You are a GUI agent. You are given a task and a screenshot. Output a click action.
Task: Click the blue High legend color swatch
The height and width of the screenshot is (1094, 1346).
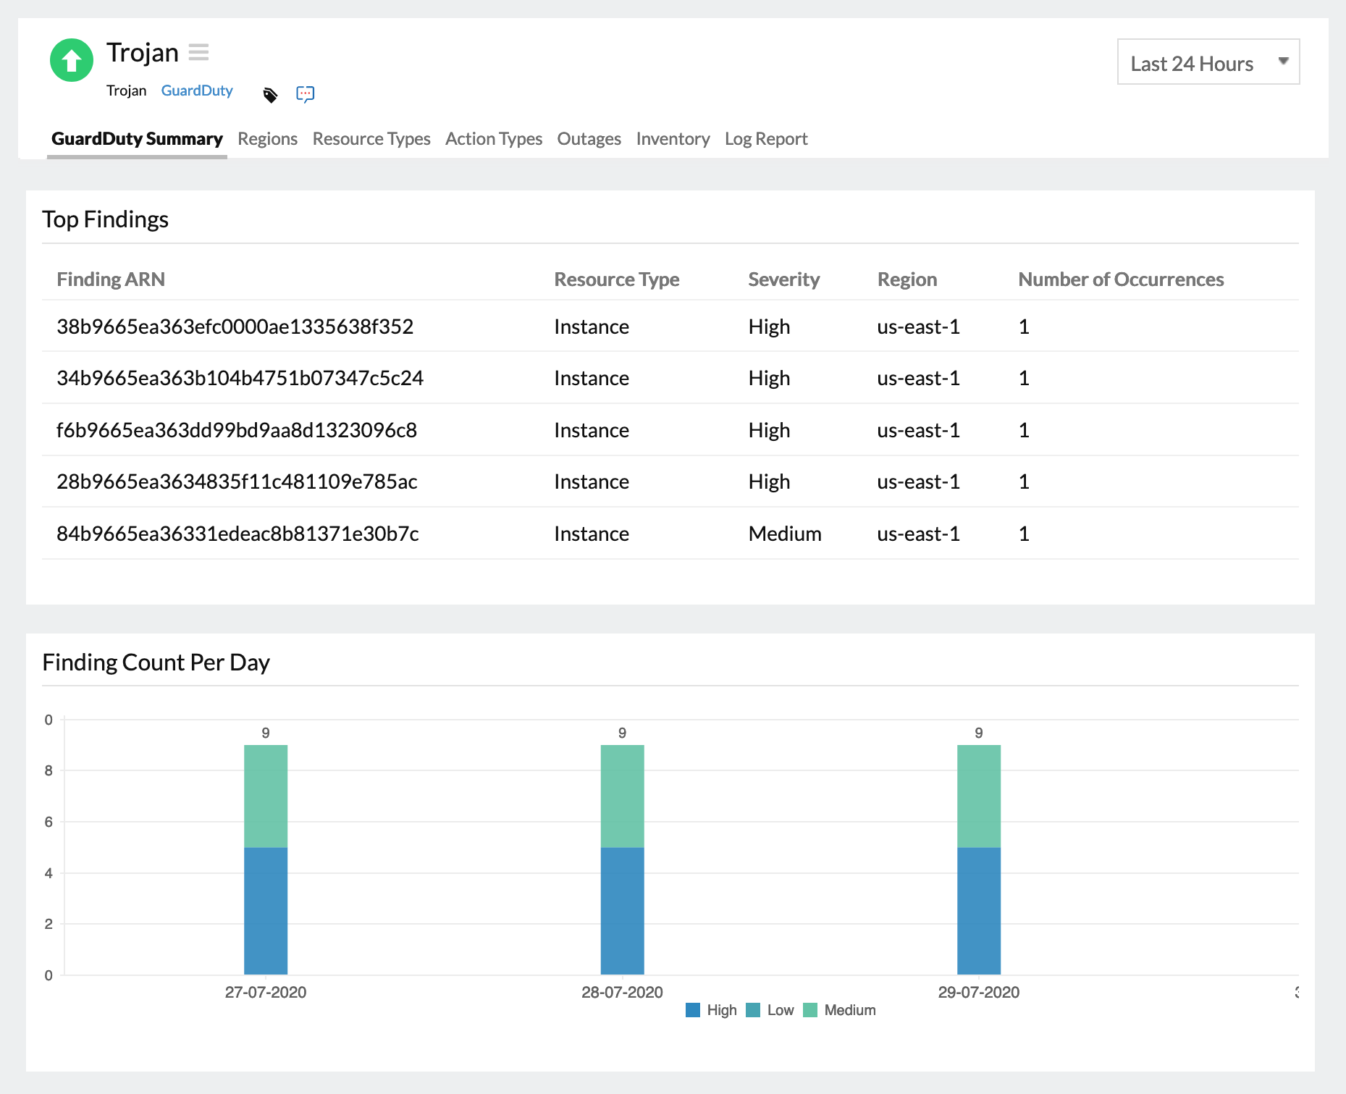click(x=693, y=1010)
